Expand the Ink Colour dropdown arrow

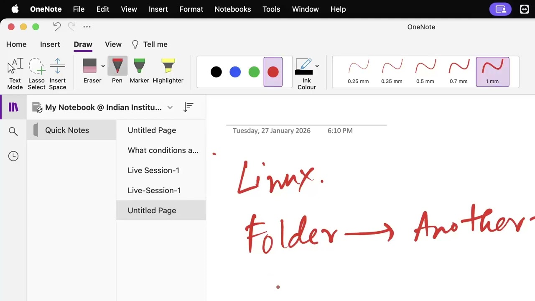(x=317, y=66)
